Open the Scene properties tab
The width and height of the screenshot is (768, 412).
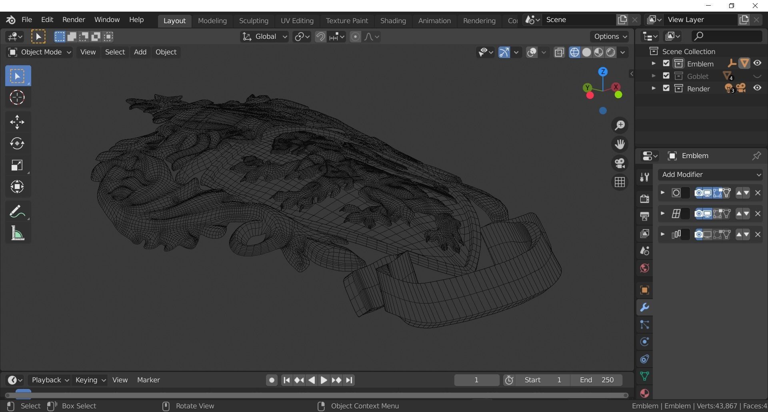tap(644, 251)
